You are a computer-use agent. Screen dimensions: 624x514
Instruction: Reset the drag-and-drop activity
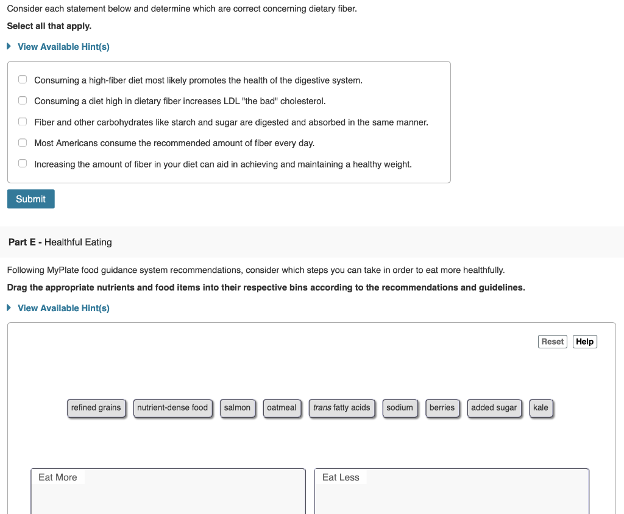click(x=552, y=342)
